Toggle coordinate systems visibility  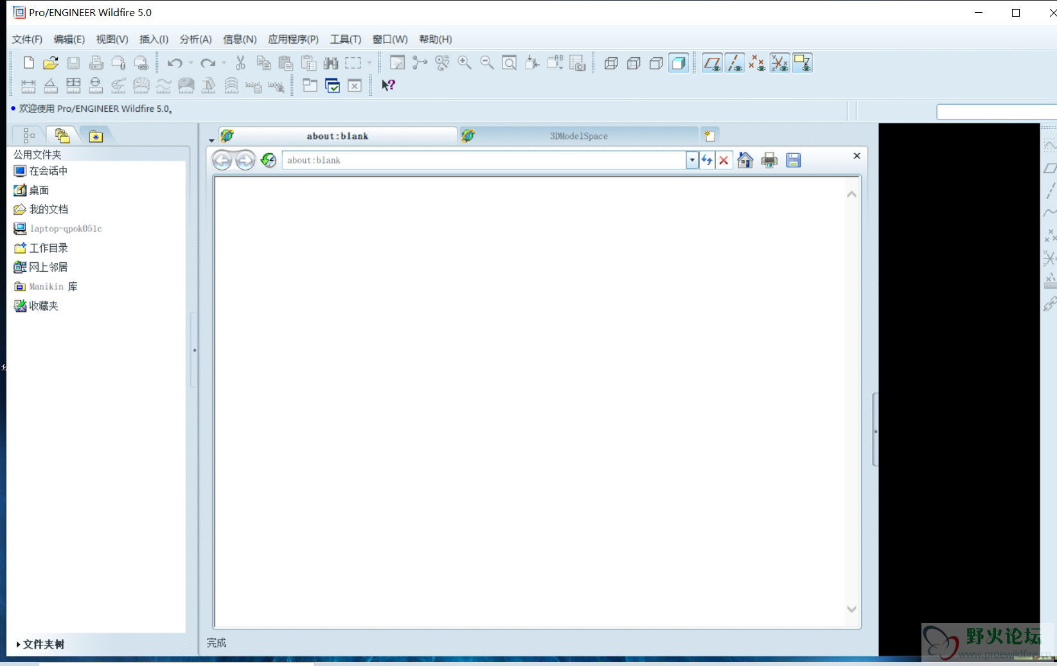point(779,63)
